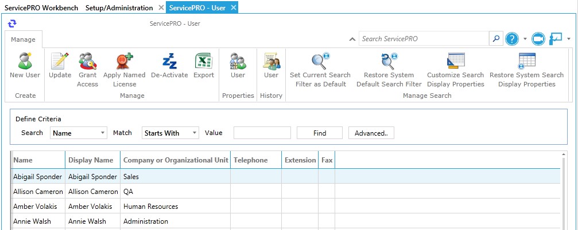
Task: Click the Find button
Action: (320, 133)
